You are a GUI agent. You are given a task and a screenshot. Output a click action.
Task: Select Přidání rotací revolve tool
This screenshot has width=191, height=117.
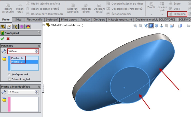click(20, 8)
